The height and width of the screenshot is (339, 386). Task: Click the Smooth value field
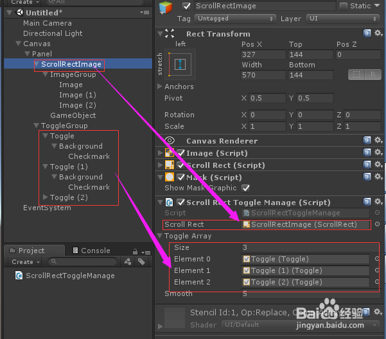point(311,294)
